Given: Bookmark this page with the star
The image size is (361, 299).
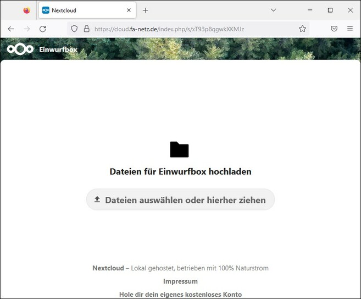Looking at the screenshot, I should pos(302,29).
